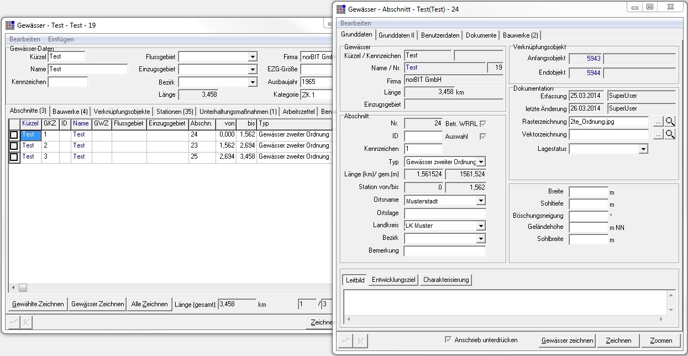Open the Bauwerke (2) tab

(521, 35)
